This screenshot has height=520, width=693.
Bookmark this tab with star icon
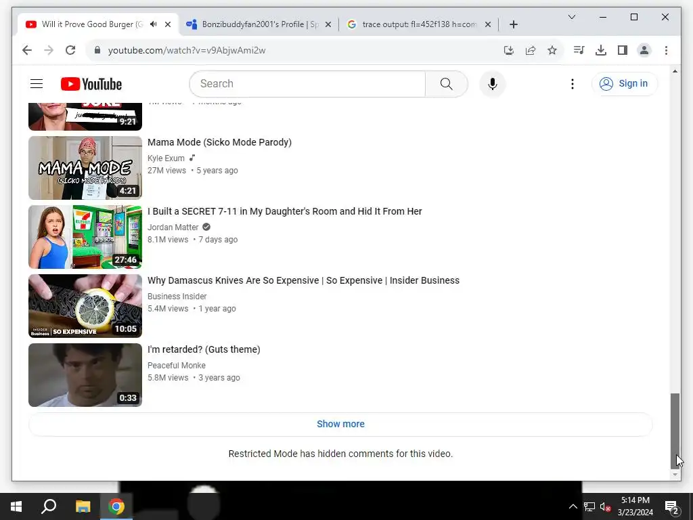(x=552, y=50)
